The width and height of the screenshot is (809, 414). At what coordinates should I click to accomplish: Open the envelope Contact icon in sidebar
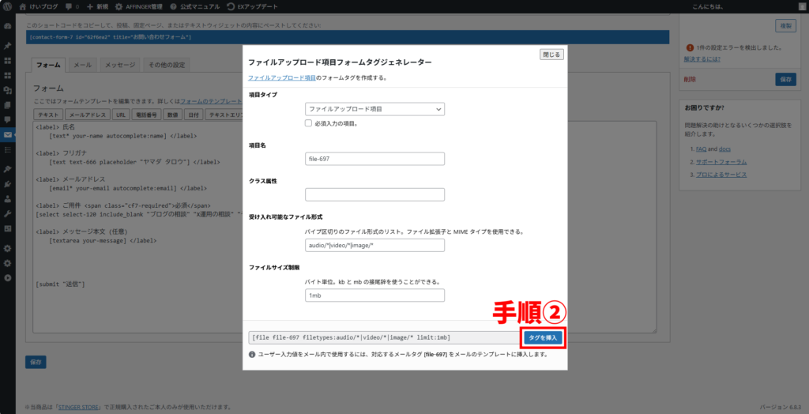[8, 135]
